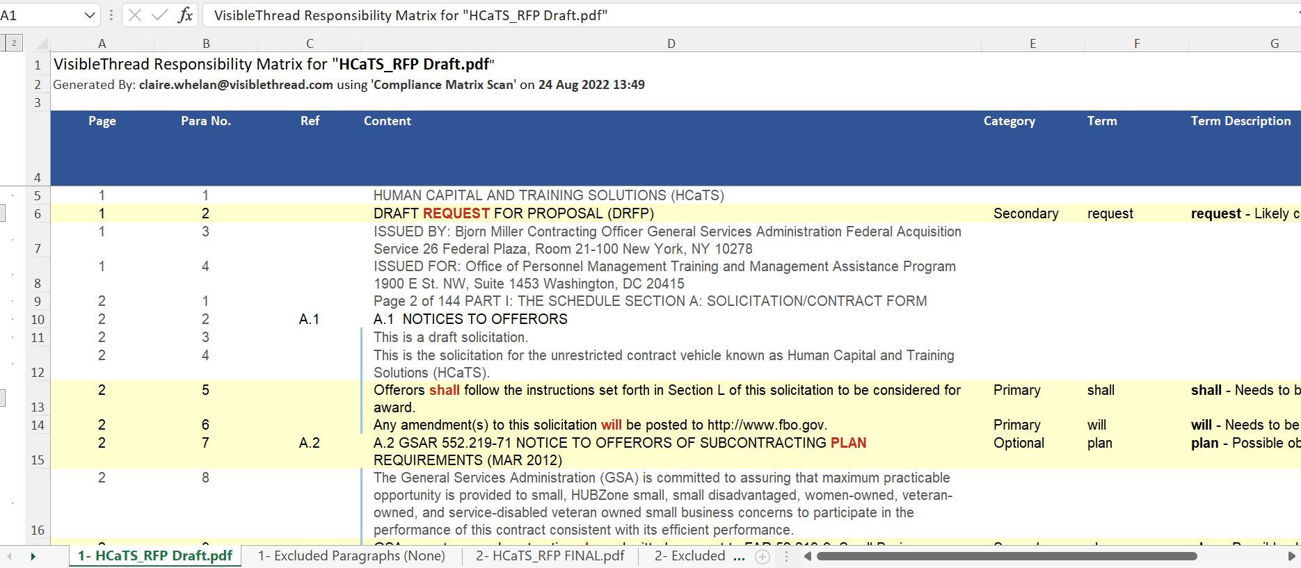Expand the formula bar with the right-edge chevron

point(1293,15)
